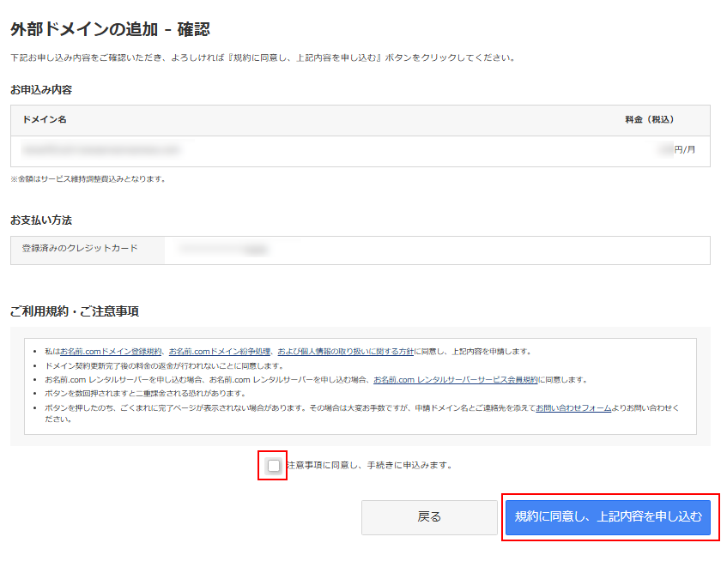Open the お名前.comドメイン登録規約 link

pyautogui.click(x=111, y=352)
